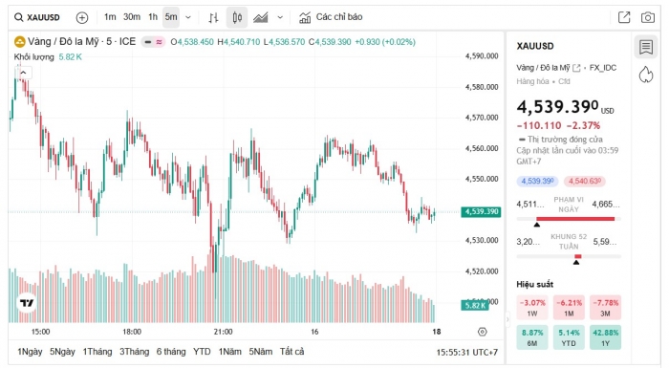Select the 1Tháng date range
The width and height of the screenshot is (669, 368).
point(97,352)
